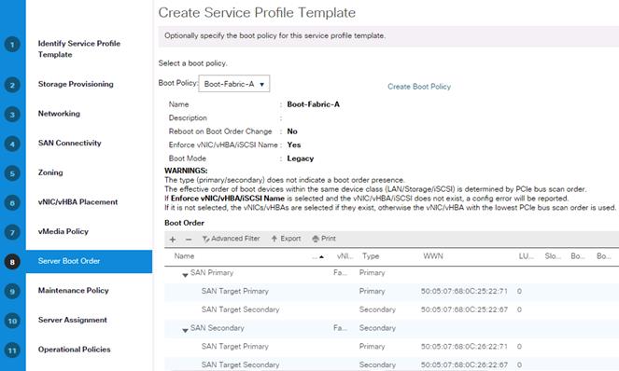
Task: Click the step 4 circle icon
Action: tap(12, 144)
